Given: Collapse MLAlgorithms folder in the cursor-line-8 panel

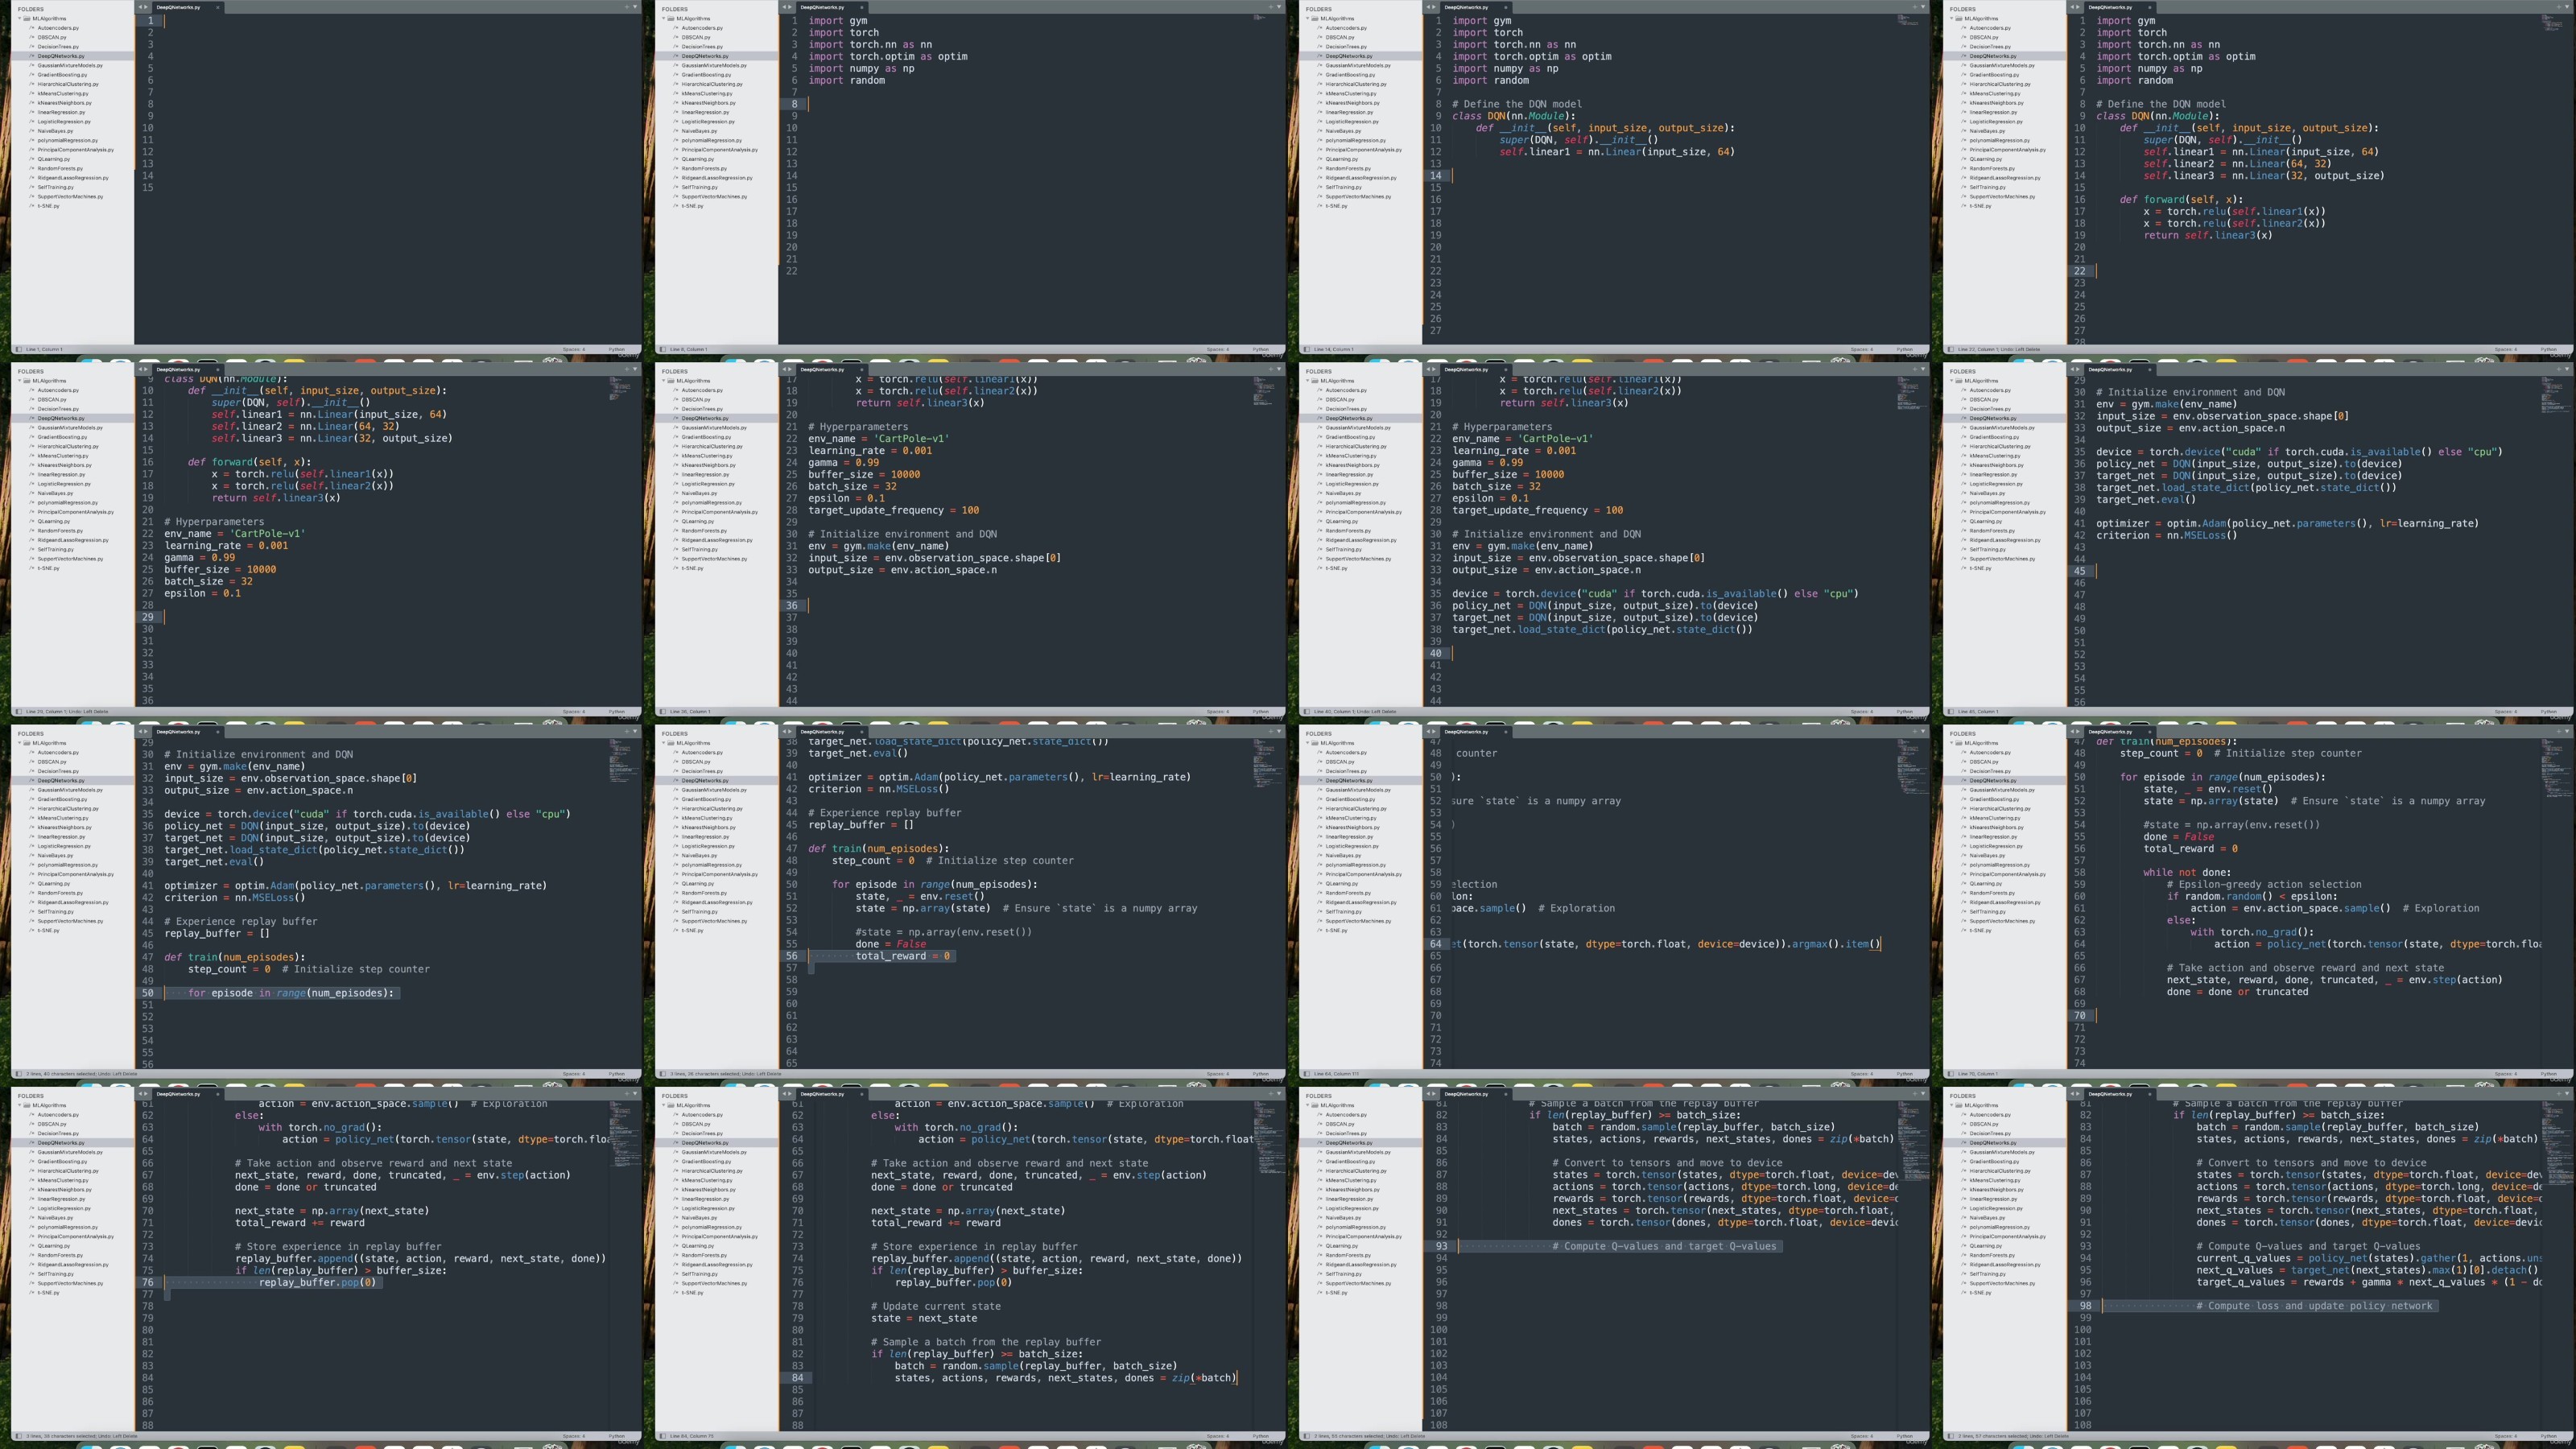Looking at the screenshot, I should click(664, 18).
